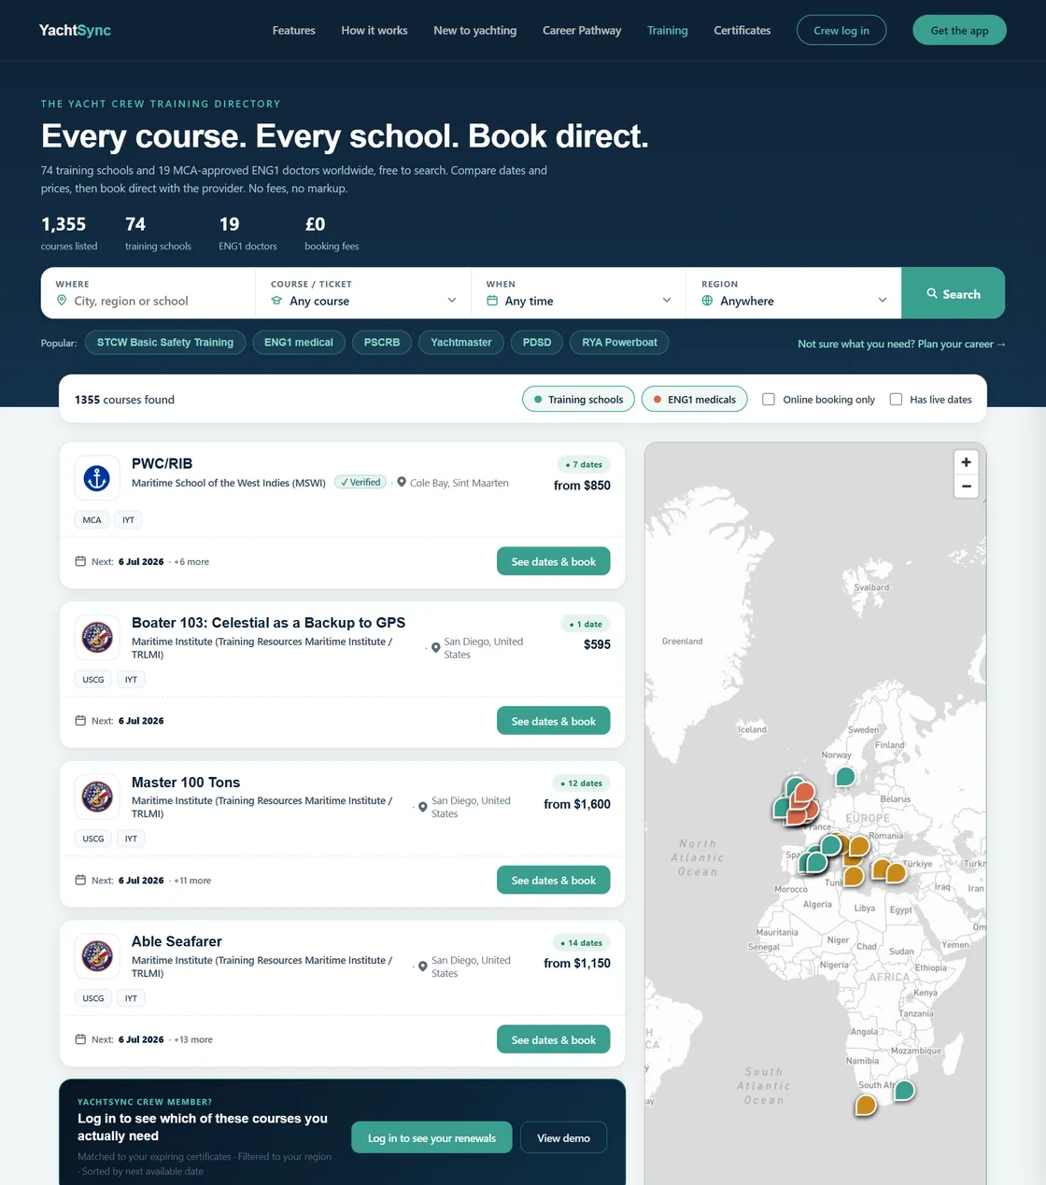This screenshot has width=1046, height=1185.
Task: Toggle Has live dates checkbox
Action: click(896, 399)
